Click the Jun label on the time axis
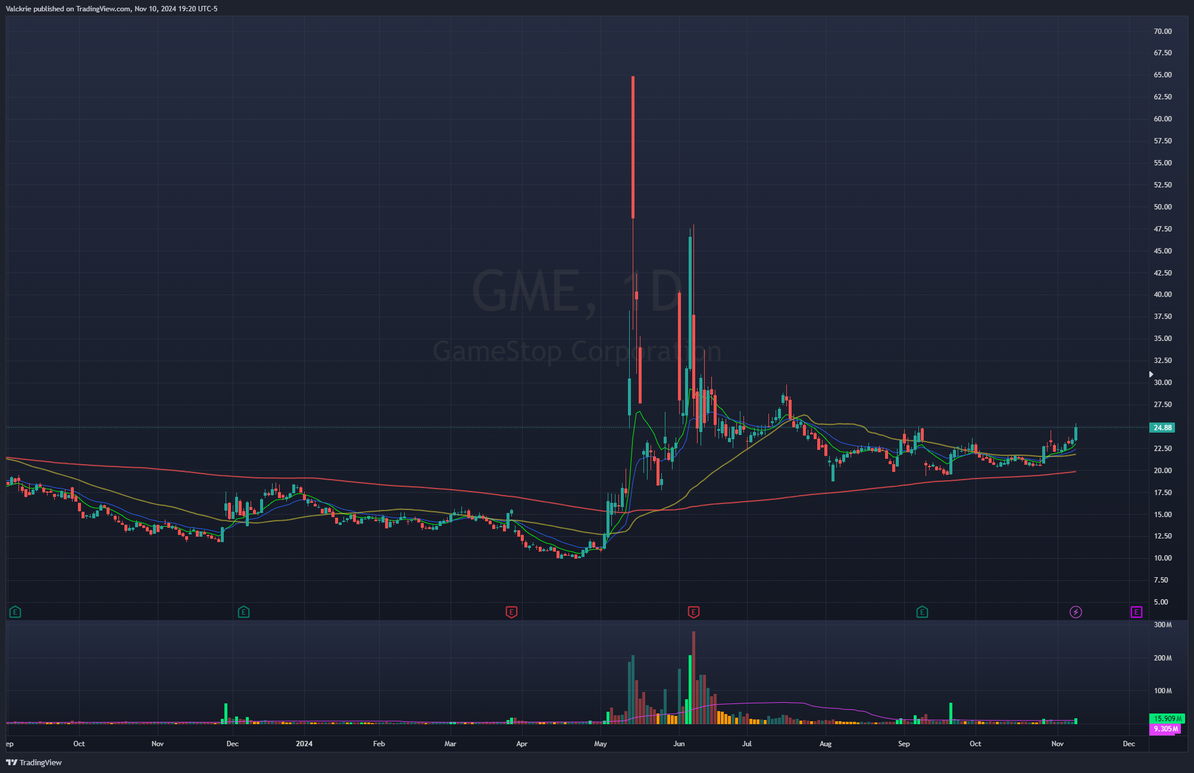1194x773 pixels. pos(679,744)
